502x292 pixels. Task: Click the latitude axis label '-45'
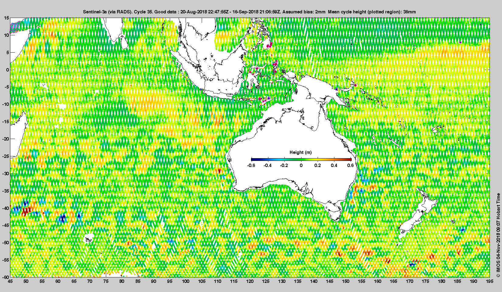click(x=6, y=225)
